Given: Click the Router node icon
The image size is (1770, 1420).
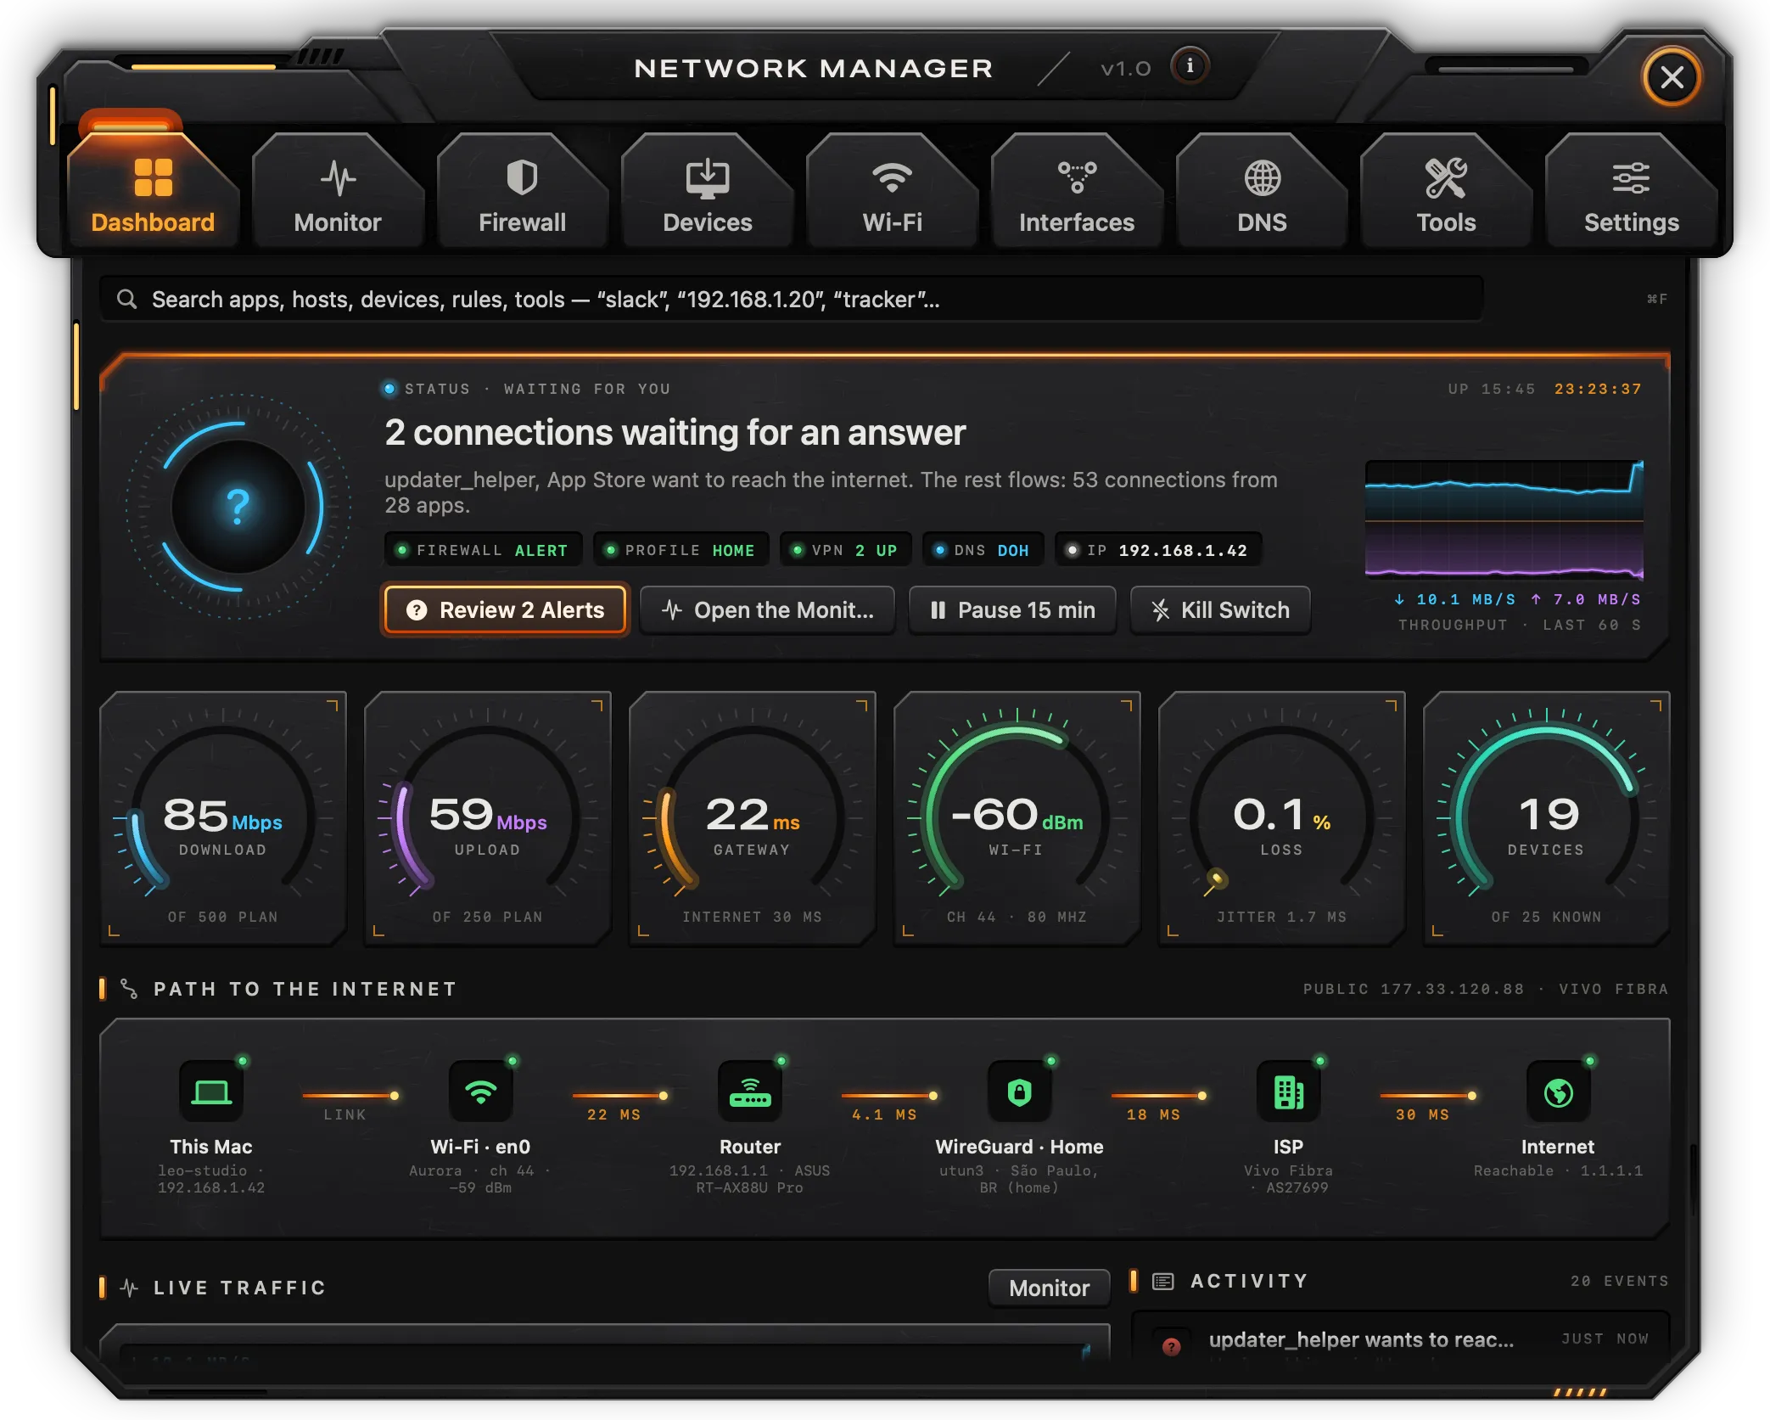Looking at the screenshot, I should click(750, 1092).
